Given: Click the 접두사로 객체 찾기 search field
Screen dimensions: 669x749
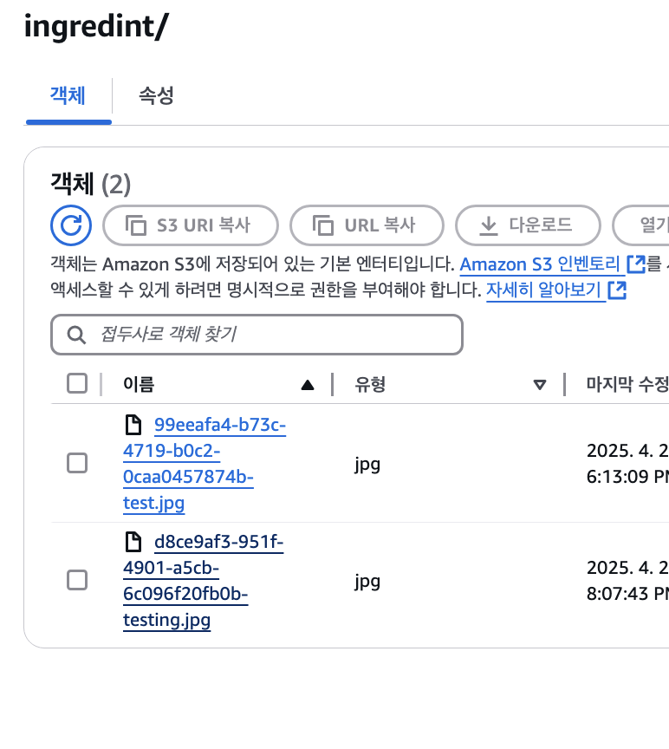Looking at the screenshot, I should [257, 335].
